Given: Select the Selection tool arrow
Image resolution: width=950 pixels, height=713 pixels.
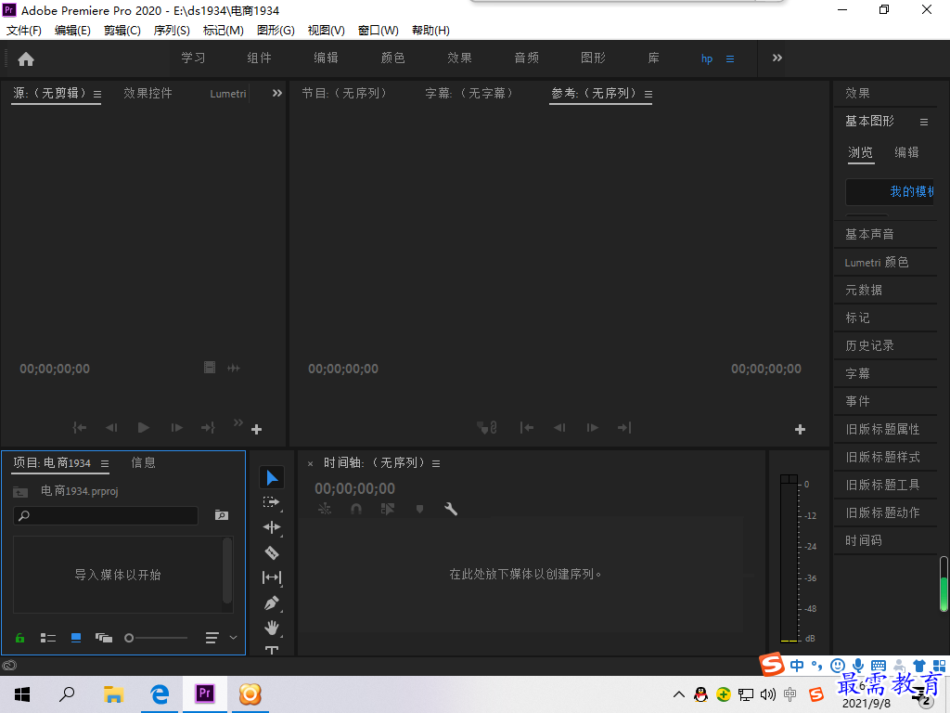Looking at the screenshot, I should pos(272,478).
